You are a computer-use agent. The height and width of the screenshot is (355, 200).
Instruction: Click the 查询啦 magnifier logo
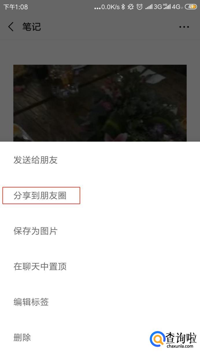click(x=158, y=339)
